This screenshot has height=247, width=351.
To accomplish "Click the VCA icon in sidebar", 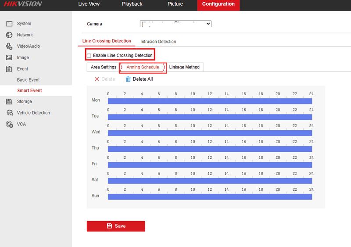I will pyautogui.click(x=10, y=124).
